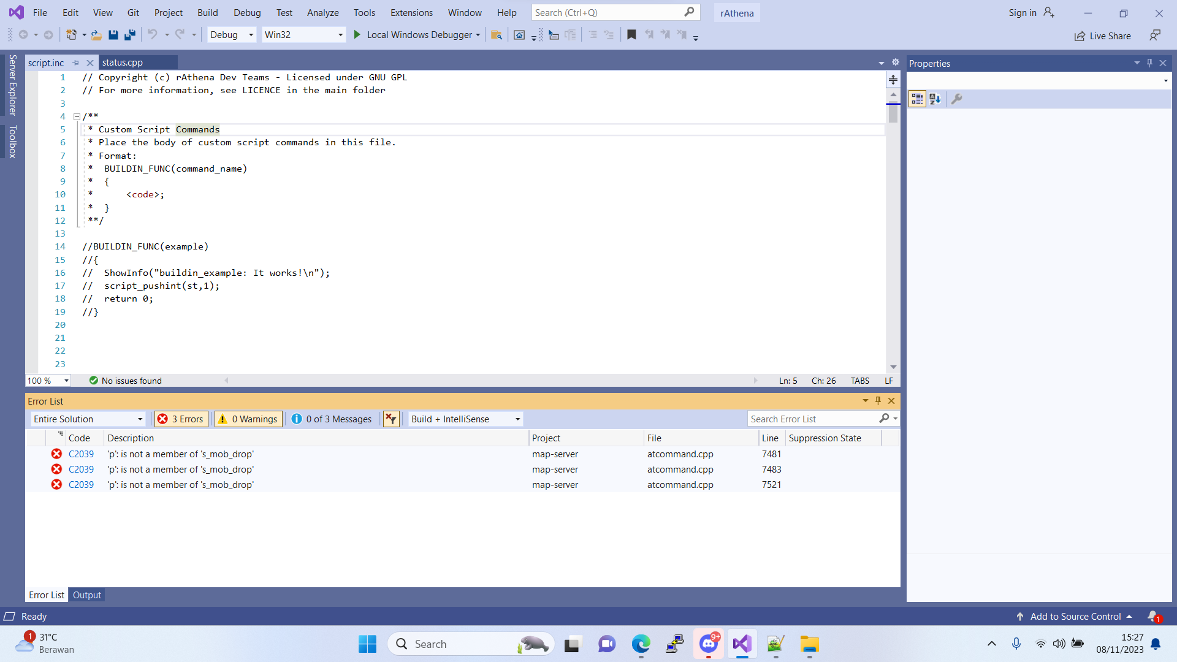Click the Search (Ctrl+Q) box
This screenshot has width=1177, height=662.
click(x=615, y=12)
